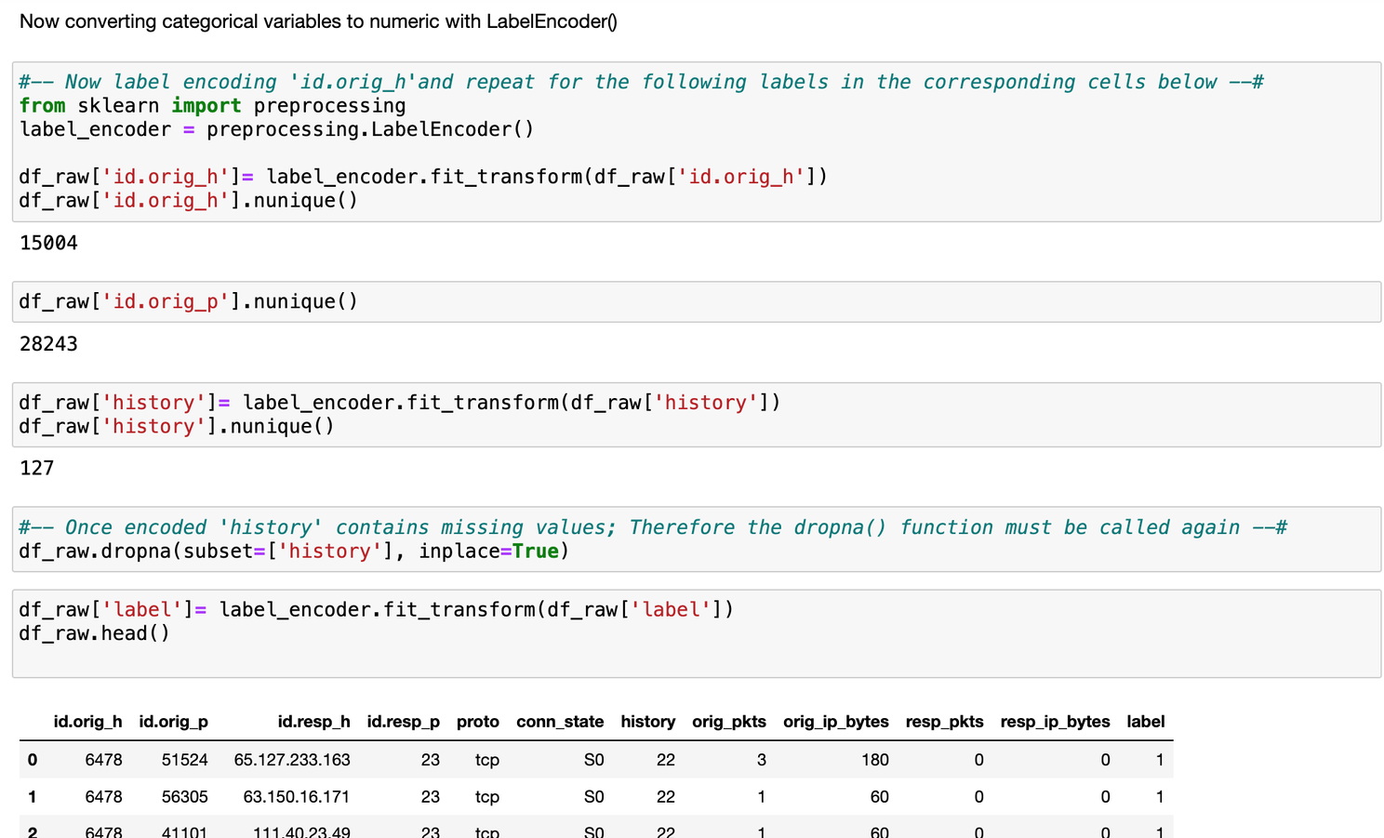Click the id.orig_h label encoding code cell
The height and width of the screenshot is (838, 1384).
pos(696,141)
